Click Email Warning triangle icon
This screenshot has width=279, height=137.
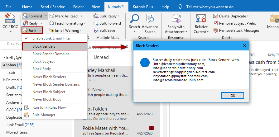click(52, 31)
